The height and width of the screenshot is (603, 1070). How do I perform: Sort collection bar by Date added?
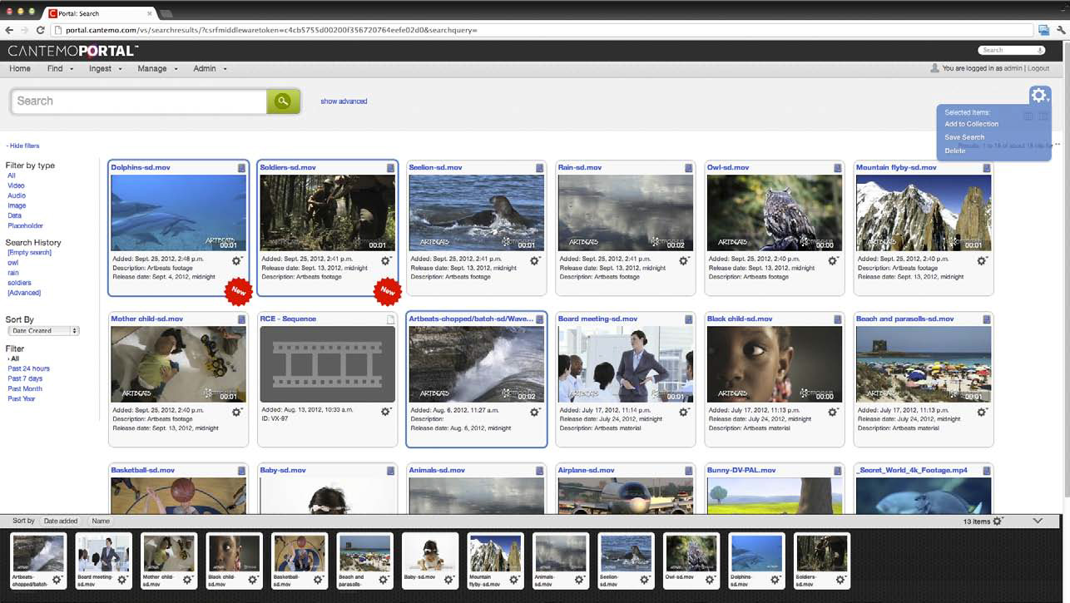pyautogui.click(x=61, y=521)
